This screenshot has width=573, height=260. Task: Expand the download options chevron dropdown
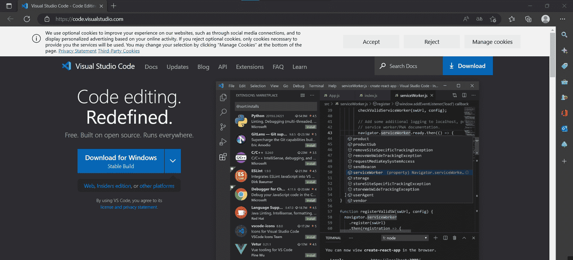(172, 161)
